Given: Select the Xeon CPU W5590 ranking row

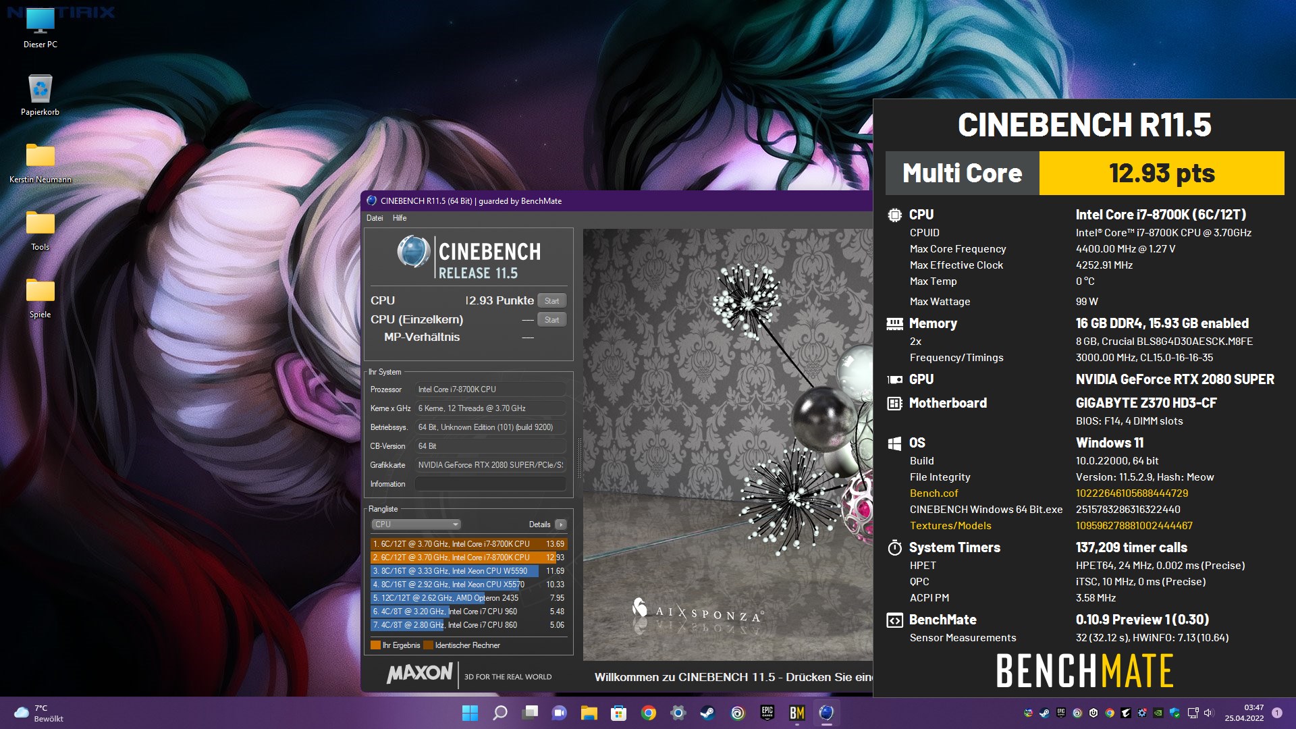Looking at the screenshot, I should click(x=468, y=571).
